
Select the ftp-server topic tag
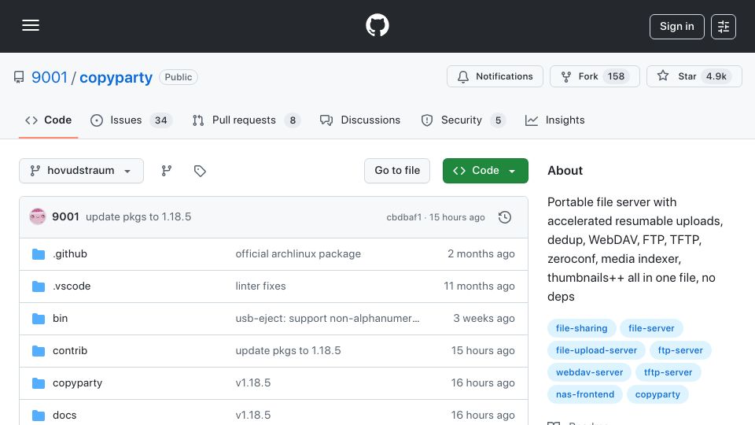click(680, 350)
